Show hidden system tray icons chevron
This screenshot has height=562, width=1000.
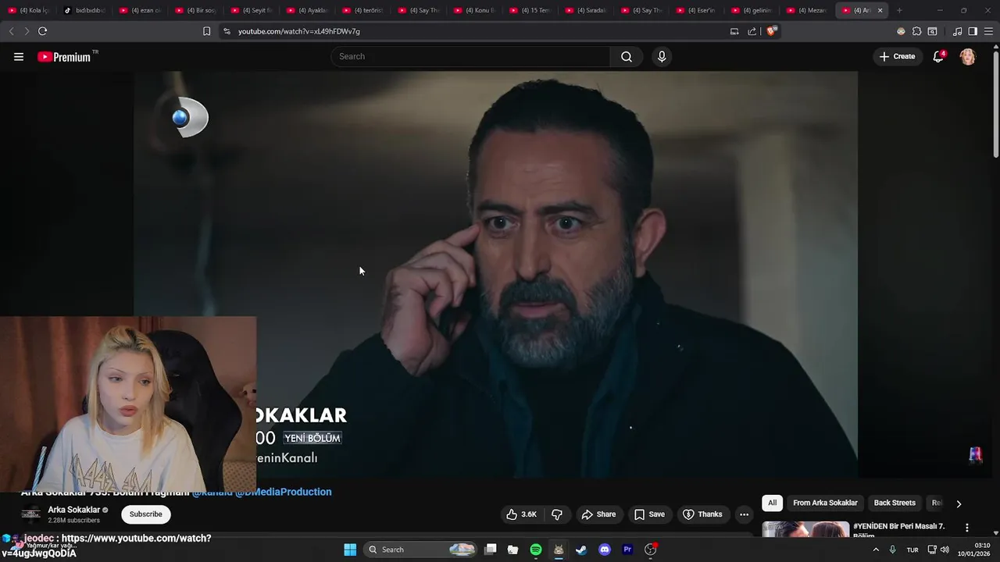coord(875,550)
